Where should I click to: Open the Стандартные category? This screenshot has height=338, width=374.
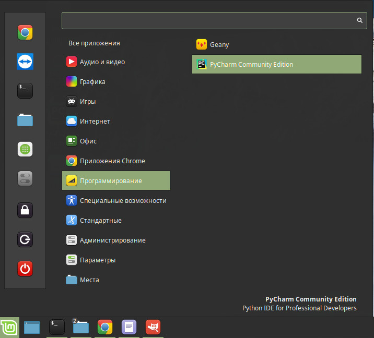click(x=116, y=220)
